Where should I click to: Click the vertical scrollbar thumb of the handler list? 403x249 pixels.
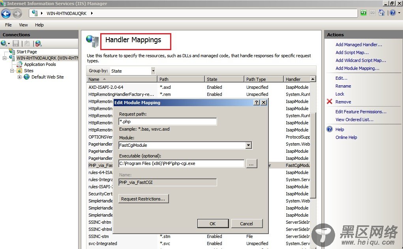pos(313,155)
